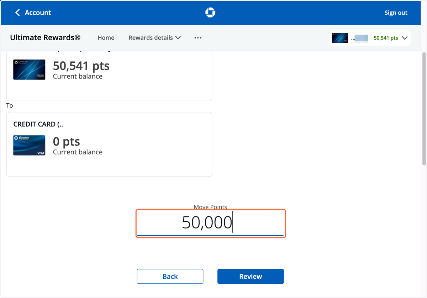
Task: Click the Sapphire card image with 50,541 pts
Action: click(29, 70)
